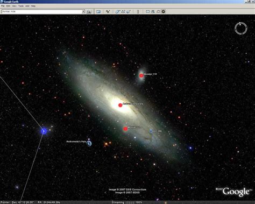The width and height of the screenshot is (255, 204).
Task: Click the Andromeda's Halo spiral icon
Action: tap(89, 144)
